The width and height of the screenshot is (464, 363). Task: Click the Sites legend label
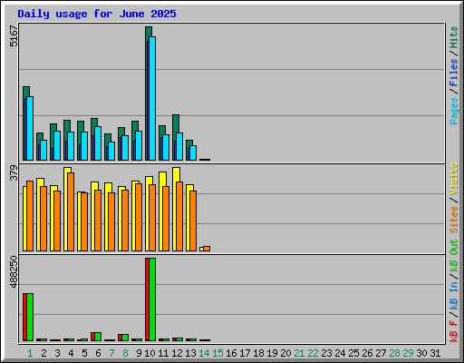pyautogui.click(x=453, y=220)
